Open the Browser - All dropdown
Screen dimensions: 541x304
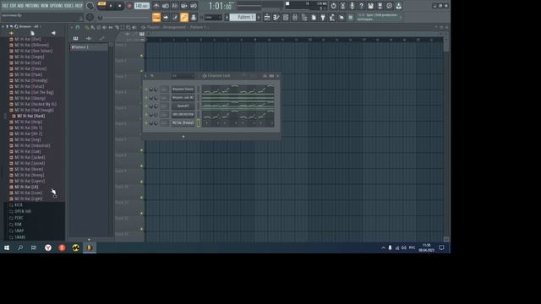pyautogui.click(x=30, y=26)
